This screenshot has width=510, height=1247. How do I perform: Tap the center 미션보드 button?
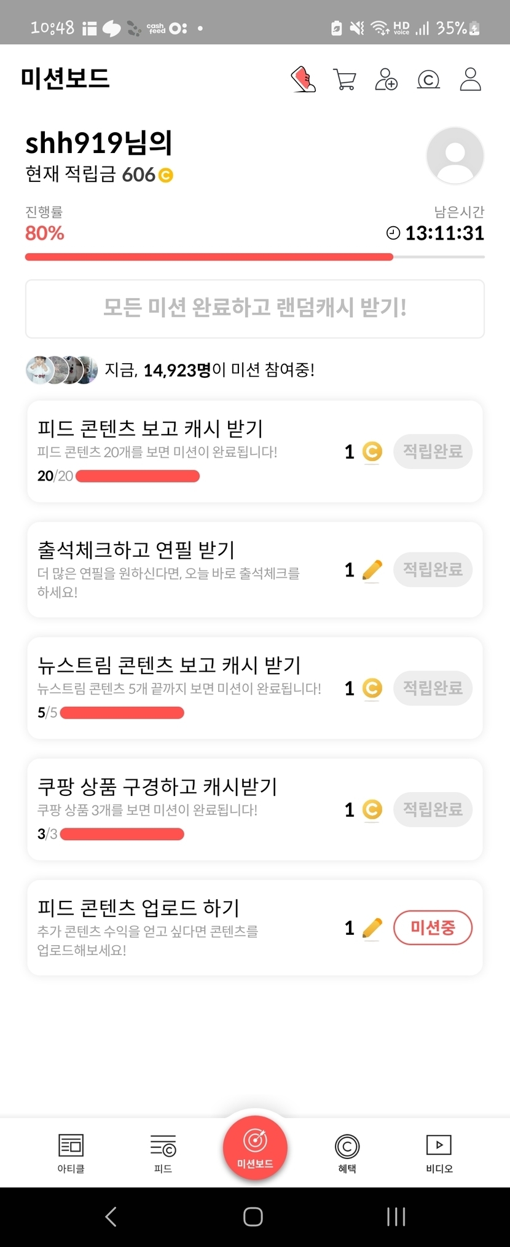coord(255,1147)
